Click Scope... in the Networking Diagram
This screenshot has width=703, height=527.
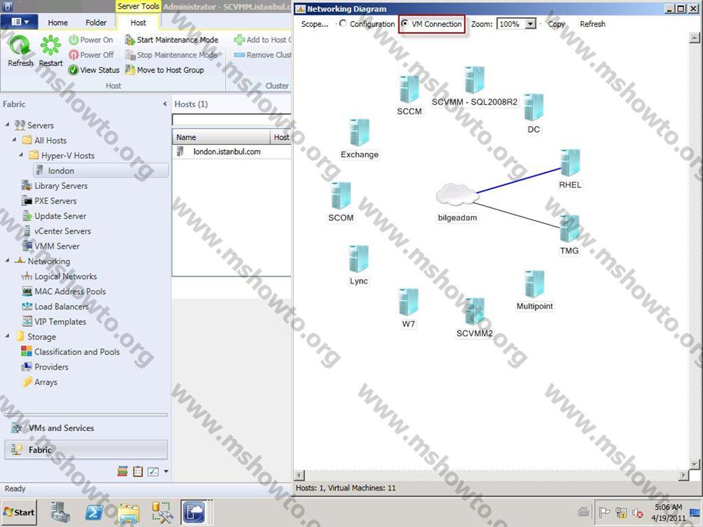[x=315, y=24]
